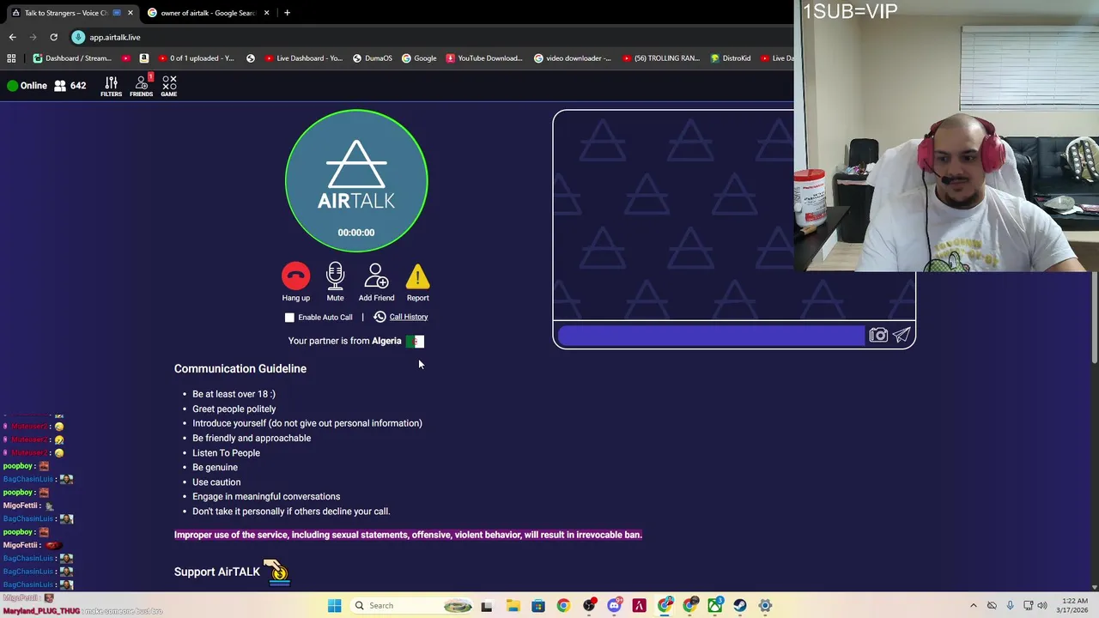The height and width of the screenshot is (618, 1099).
Task: Open the Google bookmark
Action: 419,58
